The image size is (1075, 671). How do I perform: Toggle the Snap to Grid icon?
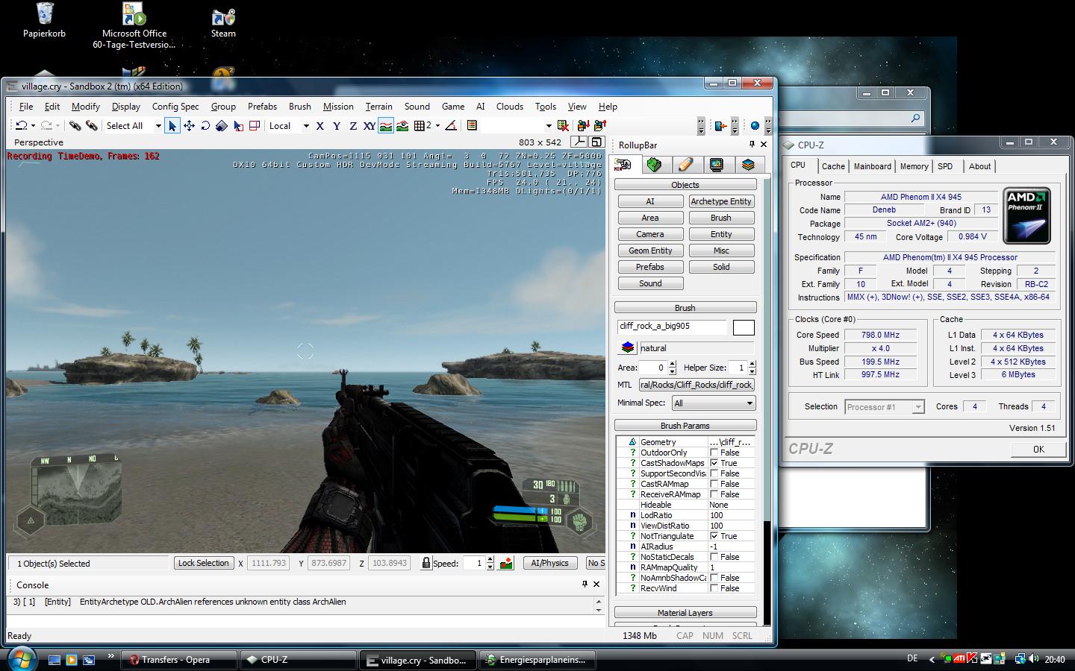tap(420, 126)
